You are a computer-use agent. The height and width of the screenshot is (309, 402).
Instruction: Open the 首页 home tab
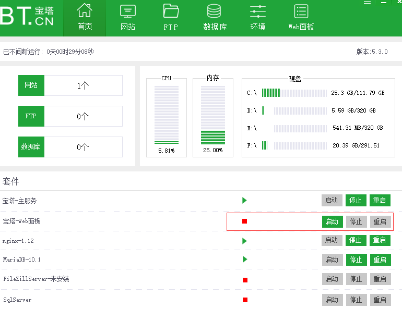(x=85, y=18)
